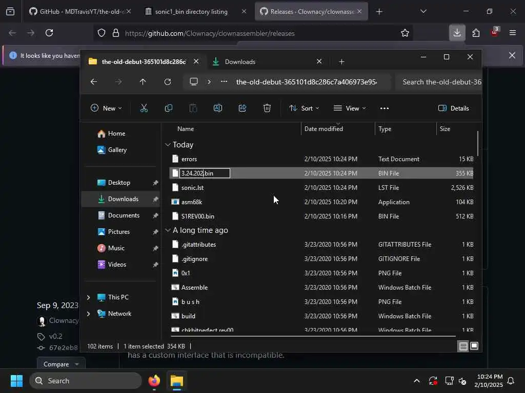525x393 pixels.
Task: Toggle the Details pane button
Action: point(454,108)
